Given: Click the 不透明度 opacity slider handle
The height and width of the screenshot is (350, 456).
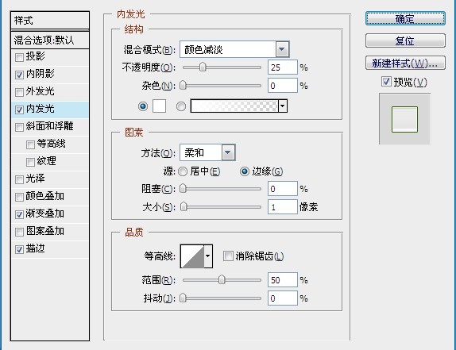Looking at the screenshot, I should [203, 67].
